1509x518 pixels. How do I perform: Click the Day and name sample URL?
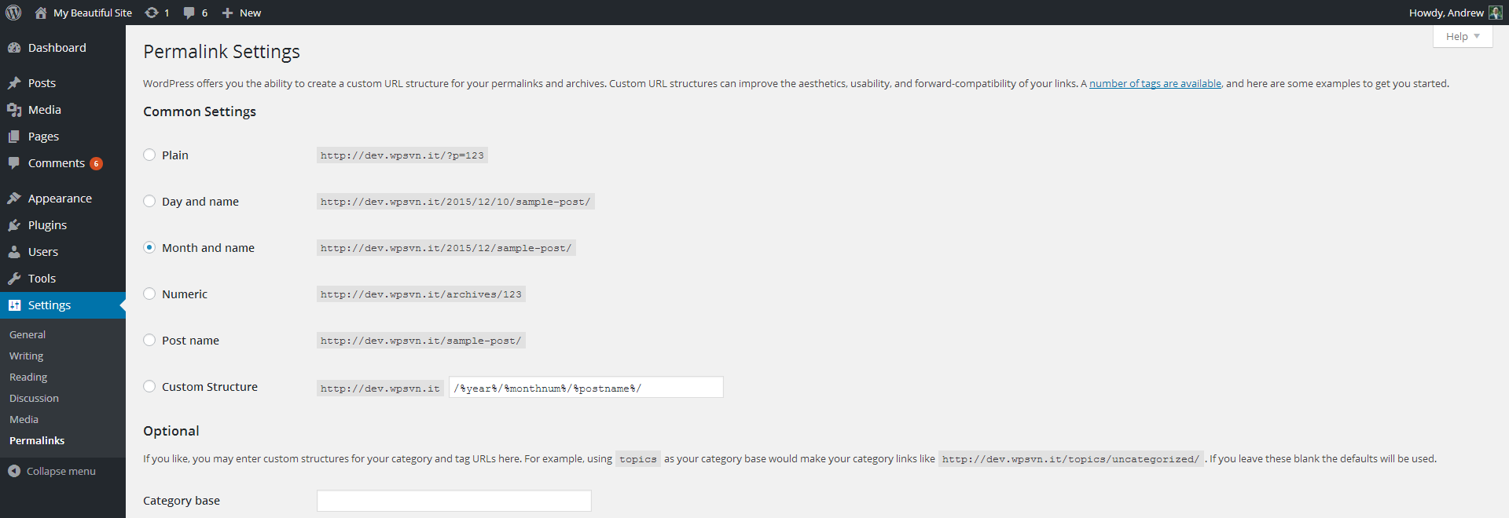click(x=455, y=202)
